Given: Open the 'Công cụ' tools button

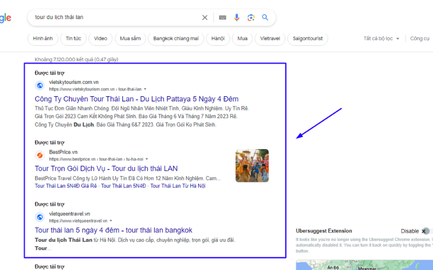Looking at the screenshot, I should 420,38.
